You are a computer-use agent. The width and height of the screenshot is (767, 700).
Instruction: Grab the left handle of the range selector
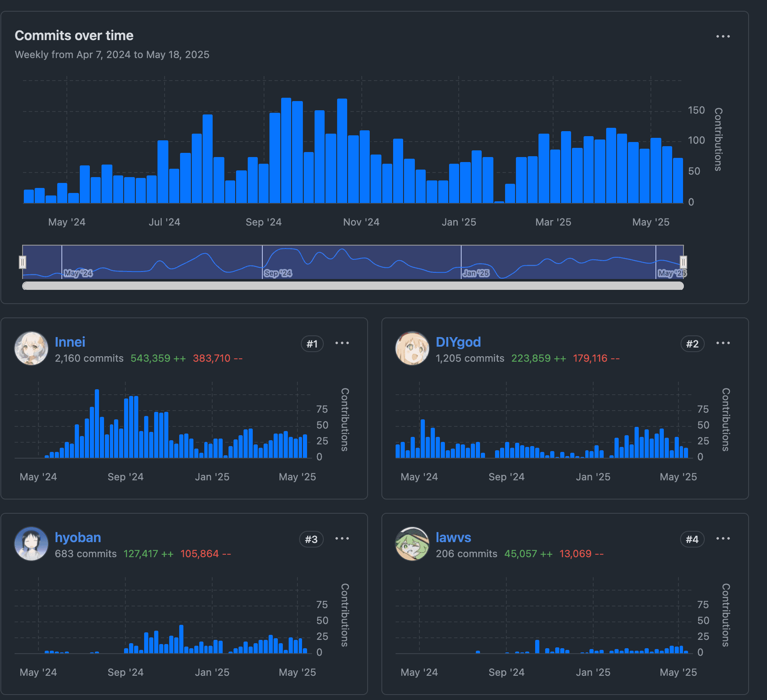(x=23, y=262)
